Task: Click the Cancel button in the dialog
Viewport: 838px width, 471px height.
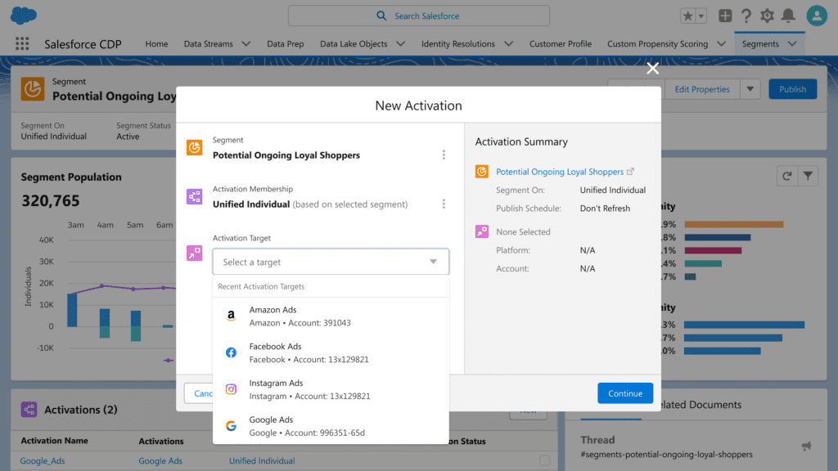Action: coord(199,393)
